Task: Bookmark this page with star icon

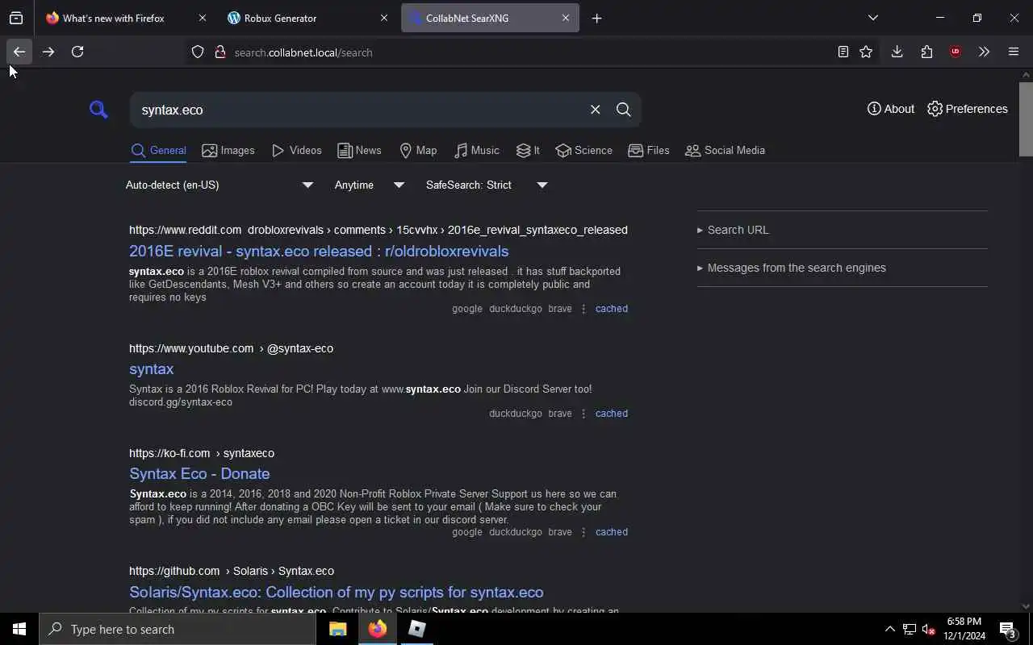Action: [866, 52]
